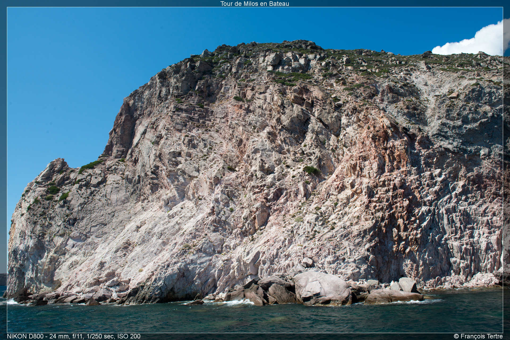Click the title 'Tour de Milos en Bateau'
The width and height of the screenshot is (510, 340).
pyautogui.click(x=254, y=4)
